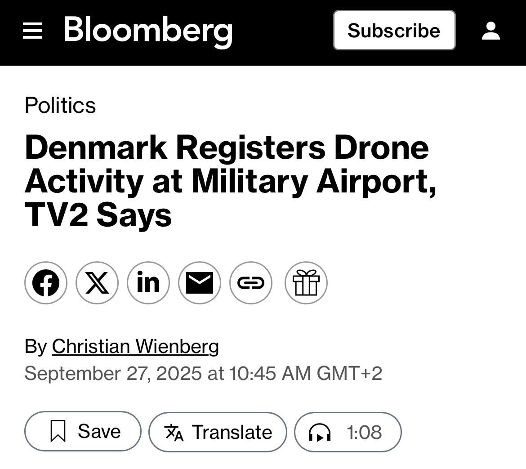Click the Translate label text
The height and width of the screenshot is (469, 526).
click(232, 432)
